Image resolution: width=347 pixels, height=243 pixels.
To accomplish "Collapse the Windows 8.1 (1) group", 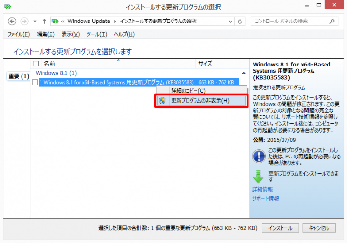I will 244,73.
